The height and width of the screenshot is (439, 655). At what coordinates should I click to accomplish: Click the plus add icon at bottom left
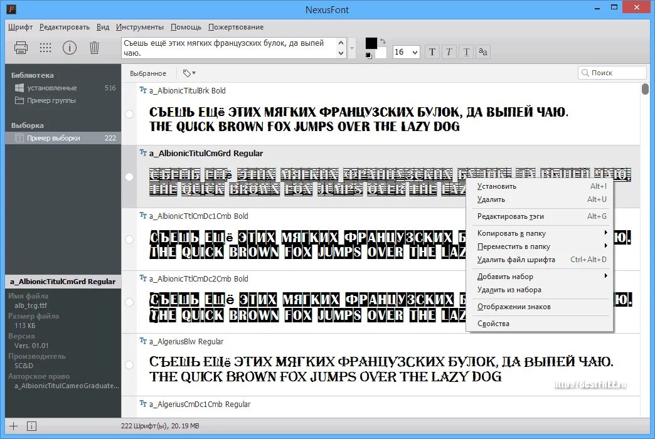(13, 426)
